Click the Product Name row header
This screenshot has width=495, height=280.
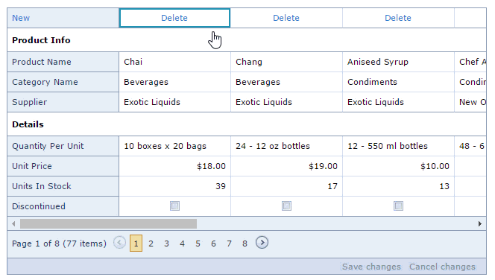point(63,62)
